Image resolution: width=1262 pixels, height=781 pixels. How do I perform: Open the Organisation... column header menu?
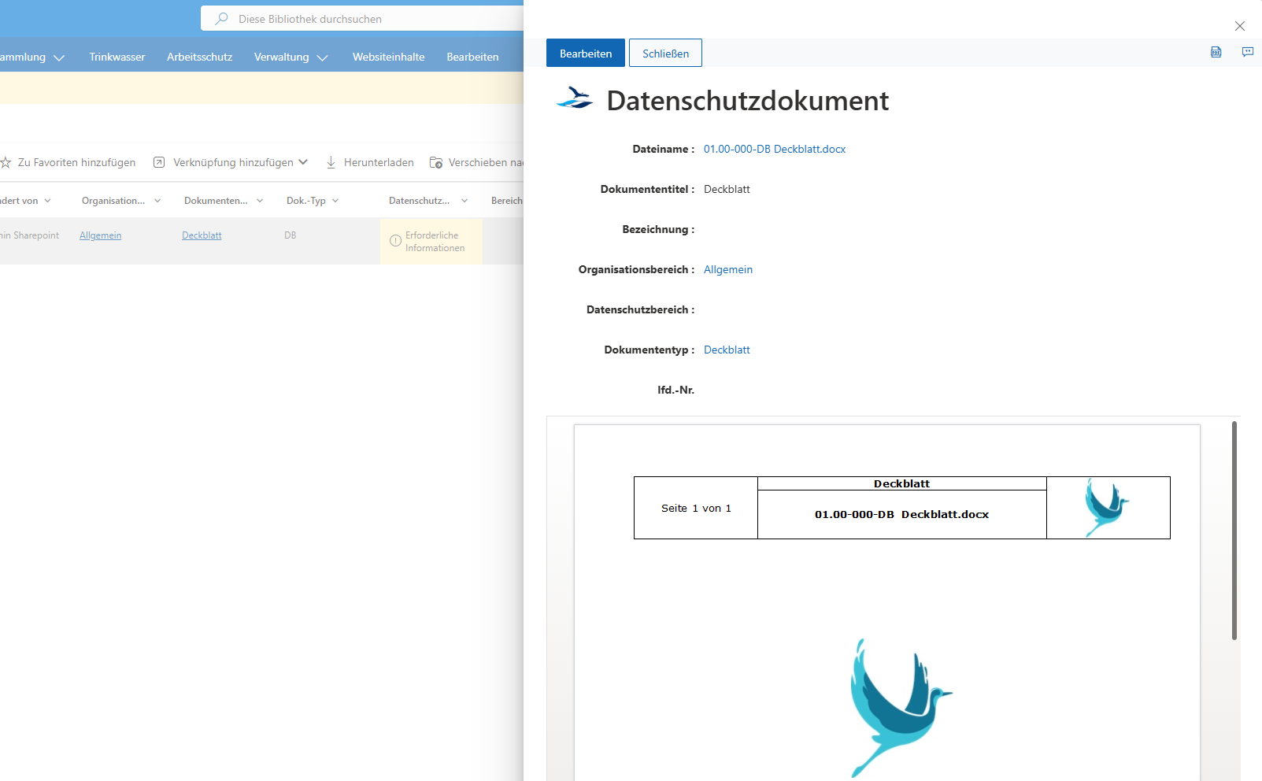pyautogui.click(x=157, y=201)
